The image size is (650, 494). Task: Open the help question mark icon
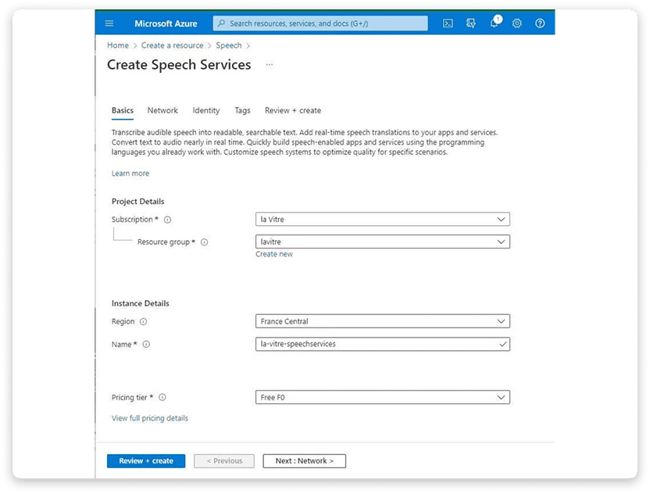click(x=540, y=23)
